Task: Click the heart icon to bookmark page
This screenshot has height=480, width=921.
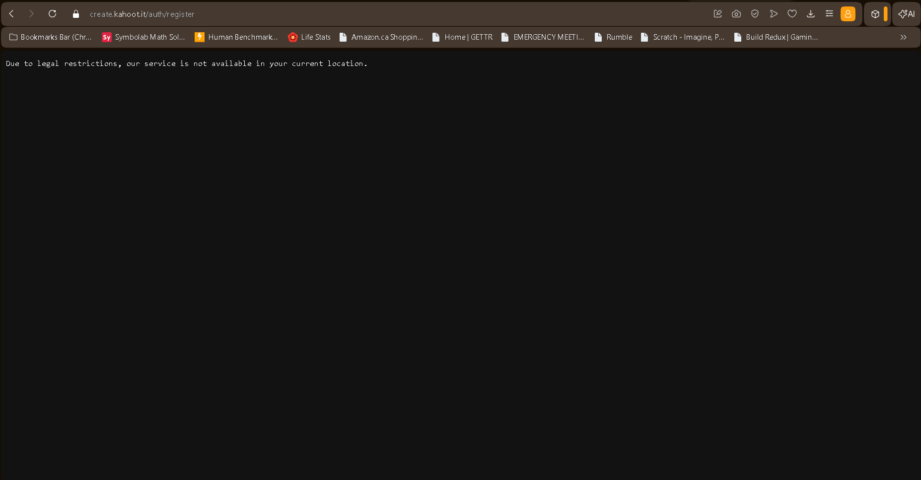Action: (x=792, y=14)
